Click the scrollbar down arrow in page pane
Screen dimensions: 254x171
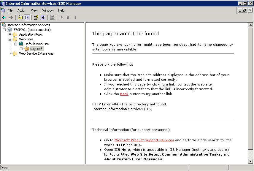[250, 161]
